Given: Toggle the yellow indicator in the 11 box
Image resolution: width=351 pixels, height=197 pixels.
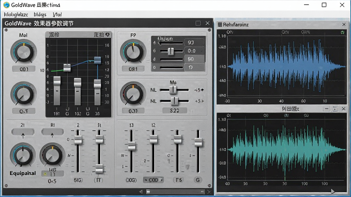Looking at the screenshot, I should pyautogui.click(x=45, y=174).
